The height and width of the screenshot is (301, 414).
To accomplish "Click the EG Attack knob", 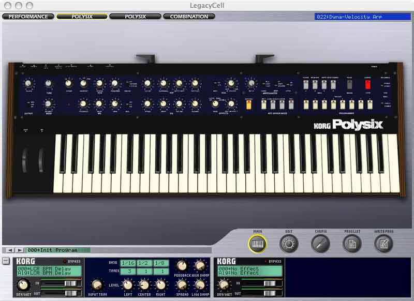I will tap(147, 104).
